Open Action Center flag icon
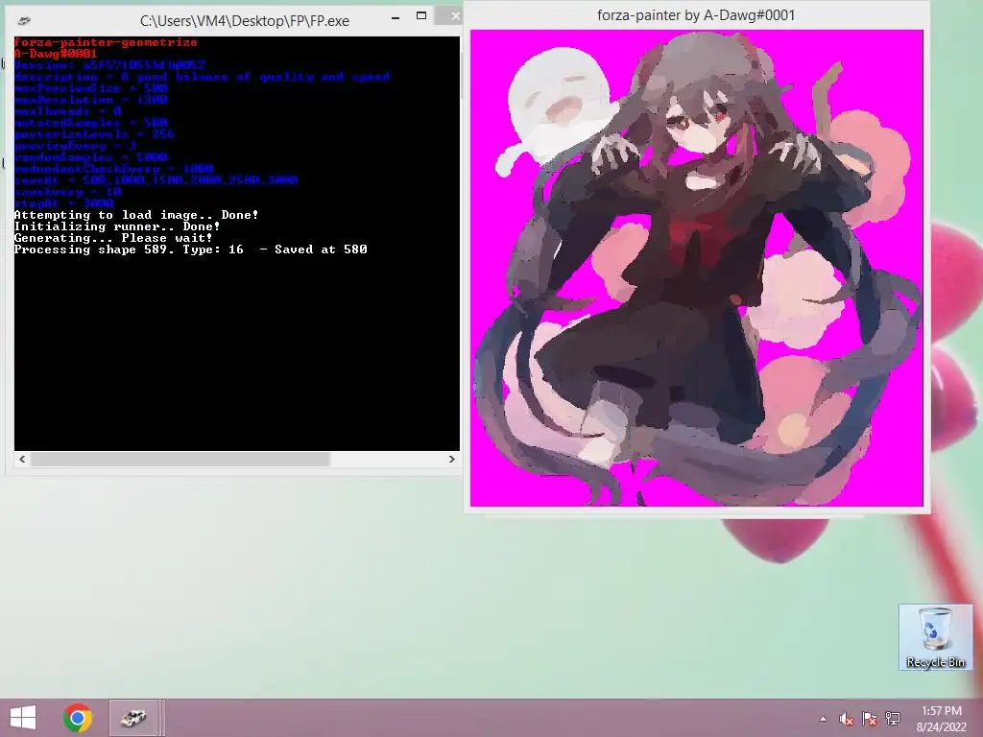The width and height of the screenshot is (983, 737). coord(870,719)
